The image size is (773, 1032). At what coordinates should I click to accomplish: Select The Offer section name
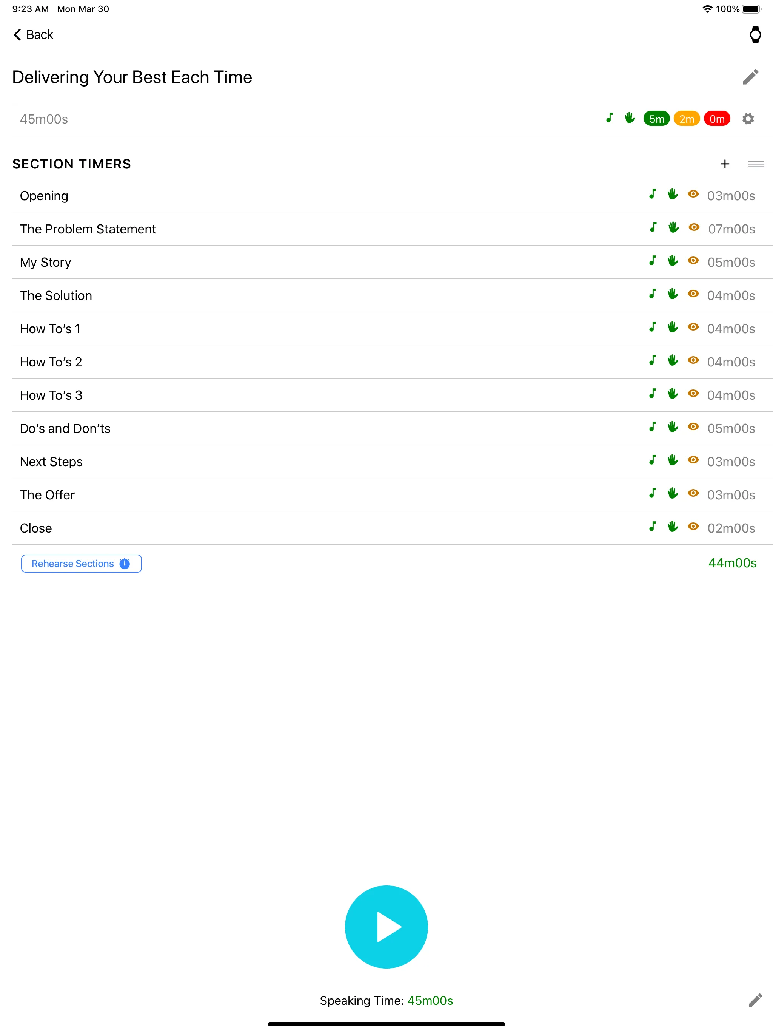[47, 495]
